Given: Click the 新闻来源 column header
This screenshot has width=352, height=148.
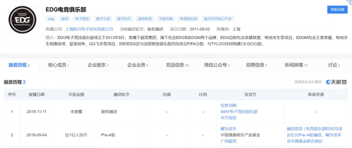Looking at the screenshot, I should coord(316,94).
